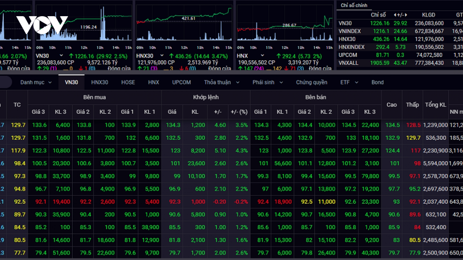Screen dimensions: 463x260
Task: Select the VN30 board tab
Action: (x=71, y=82)
